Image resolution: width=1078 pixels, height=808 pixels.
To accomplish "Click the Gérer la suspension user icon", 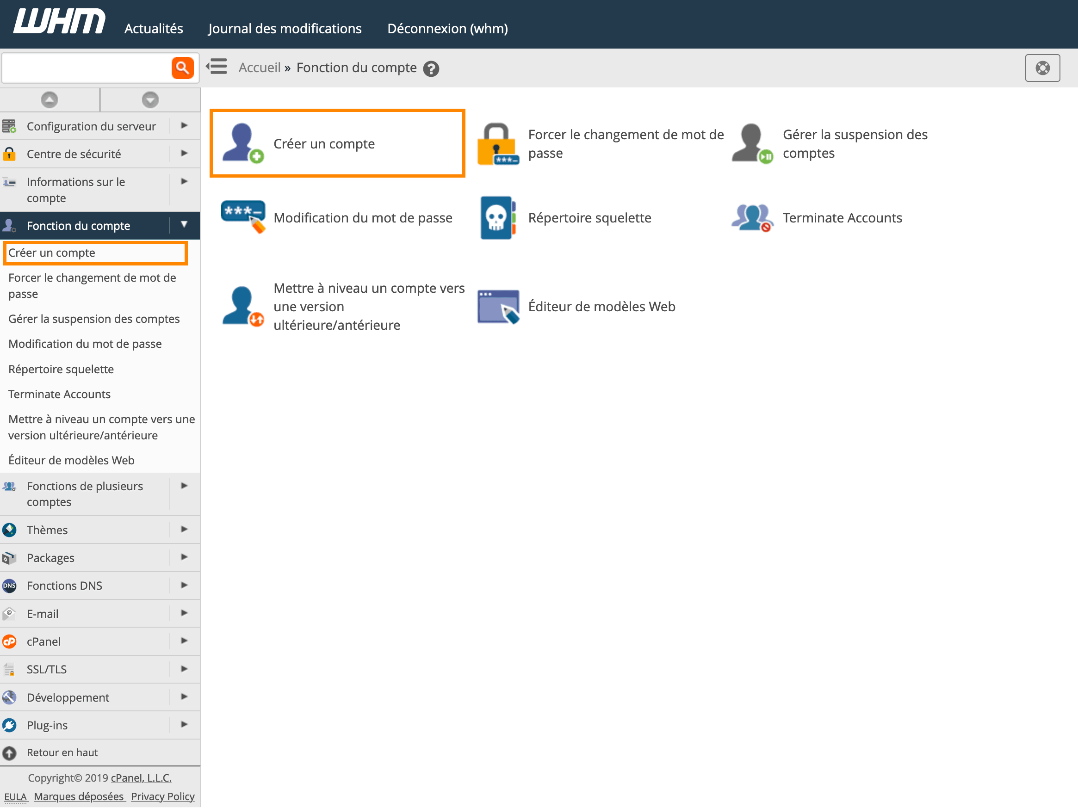I will [752, 143].
